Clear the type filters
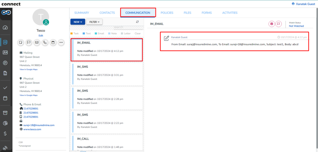318x152 pixels. coord(138,34)
